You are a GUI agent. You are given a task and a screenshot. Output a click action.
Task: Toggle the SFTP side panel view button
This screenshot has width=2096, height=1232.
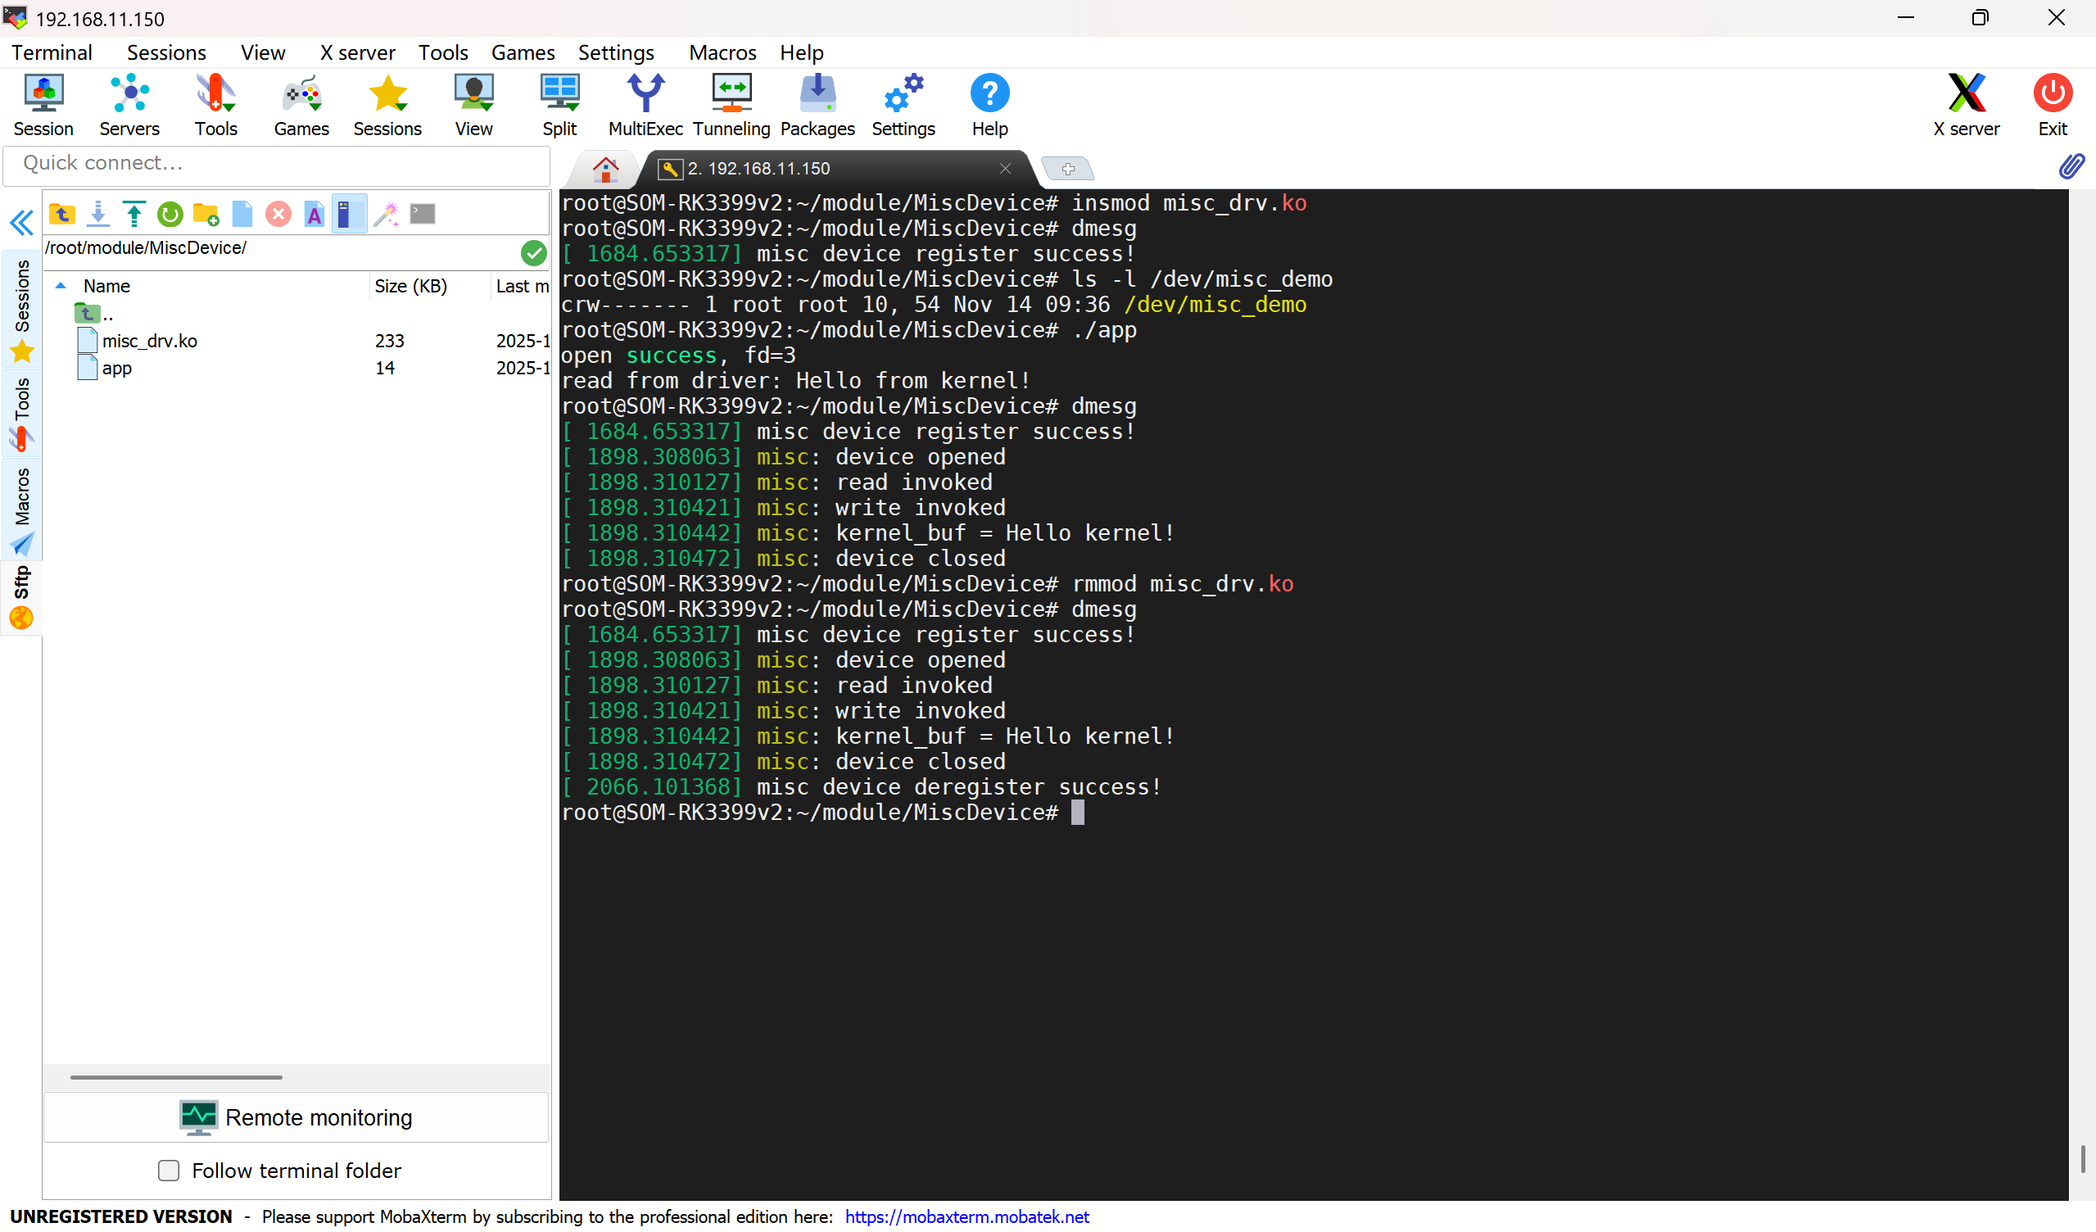(x=349, y=215)
